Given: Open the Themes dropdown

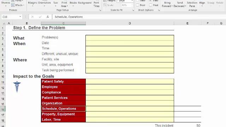Looking at the screenshot, I should [6, 4].
